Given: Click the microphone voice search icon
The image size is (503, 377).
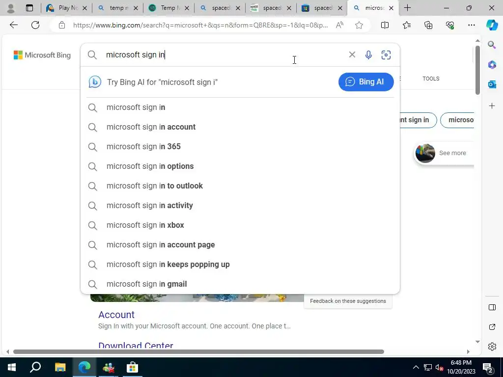Looking at the screenshot, I should [x=368, y=55].
